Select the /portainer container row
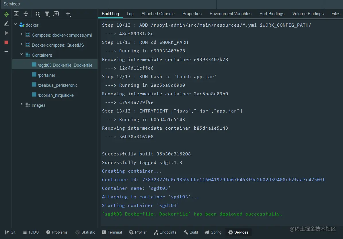343x239 pixels. (x=55, y=75)
